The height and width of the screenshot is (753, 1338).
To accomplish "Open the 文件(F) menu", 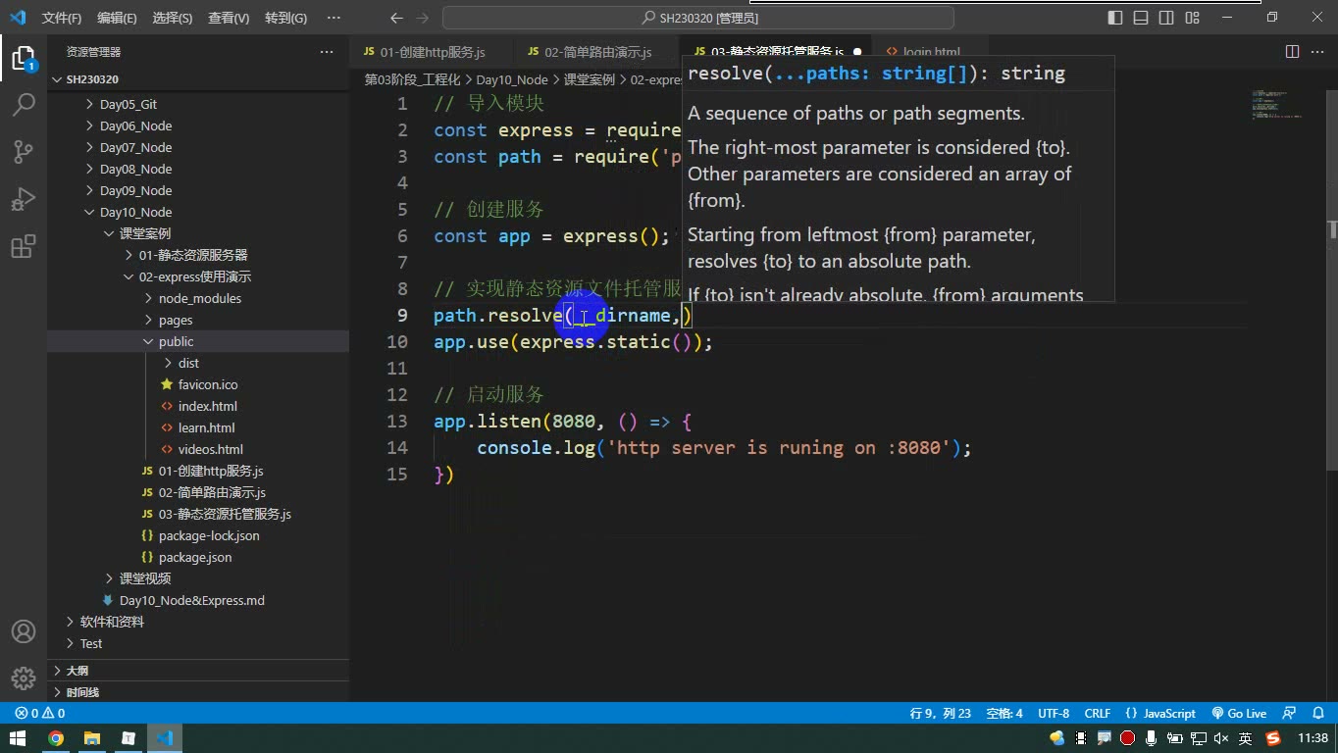I will tap(62, 18).
